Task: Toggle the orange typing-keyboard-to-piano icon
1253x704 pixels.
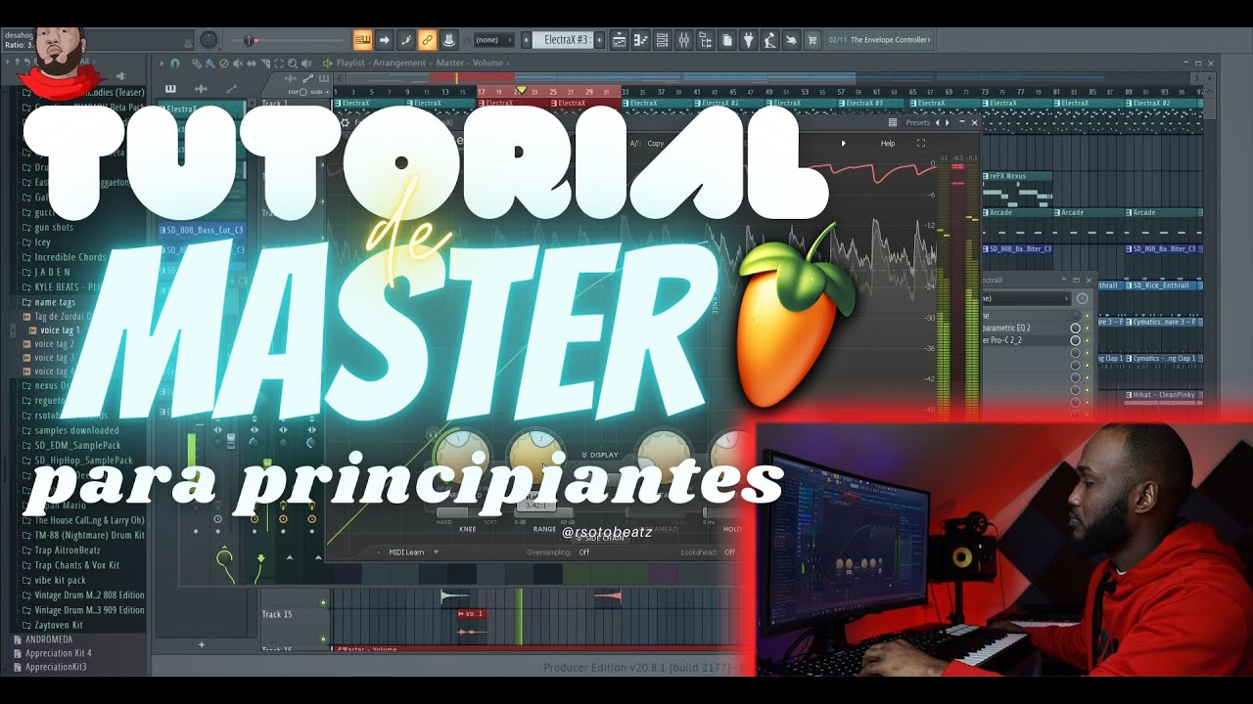Action: [363, 40]
